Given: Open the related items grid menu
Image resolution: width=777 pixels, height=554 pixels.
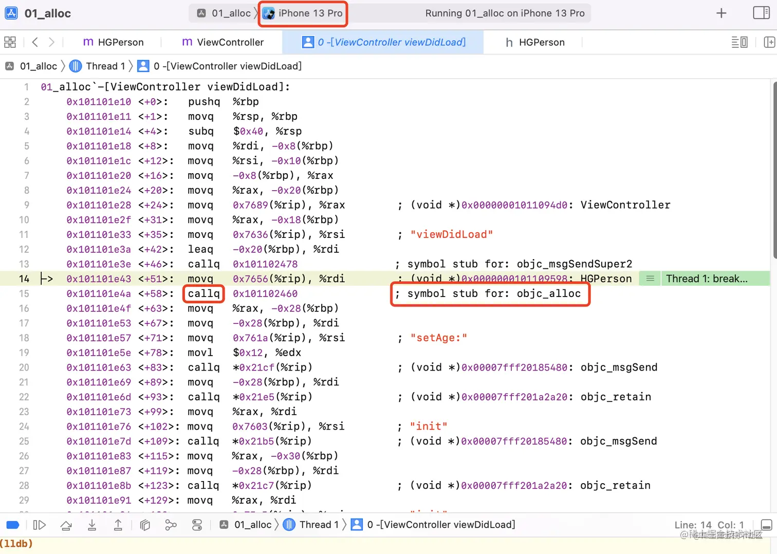Looking at the screenshot, I should click(x=10, y=42).
